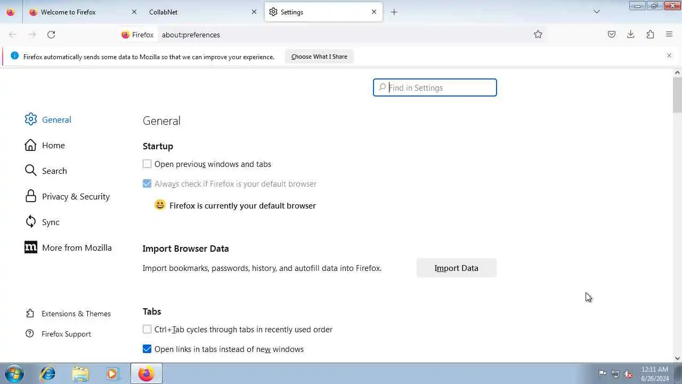
Task: Open Save to Pocket icon
Action: (612, 35)
